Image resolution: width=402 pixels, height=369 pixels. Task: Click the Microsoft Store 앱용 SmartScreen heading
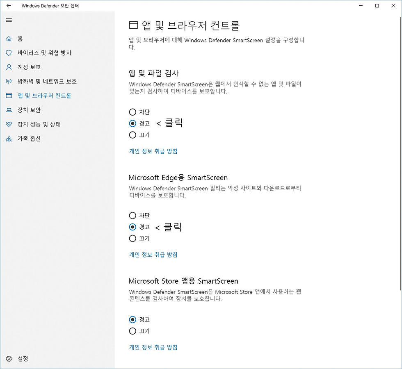click(183, 281)
